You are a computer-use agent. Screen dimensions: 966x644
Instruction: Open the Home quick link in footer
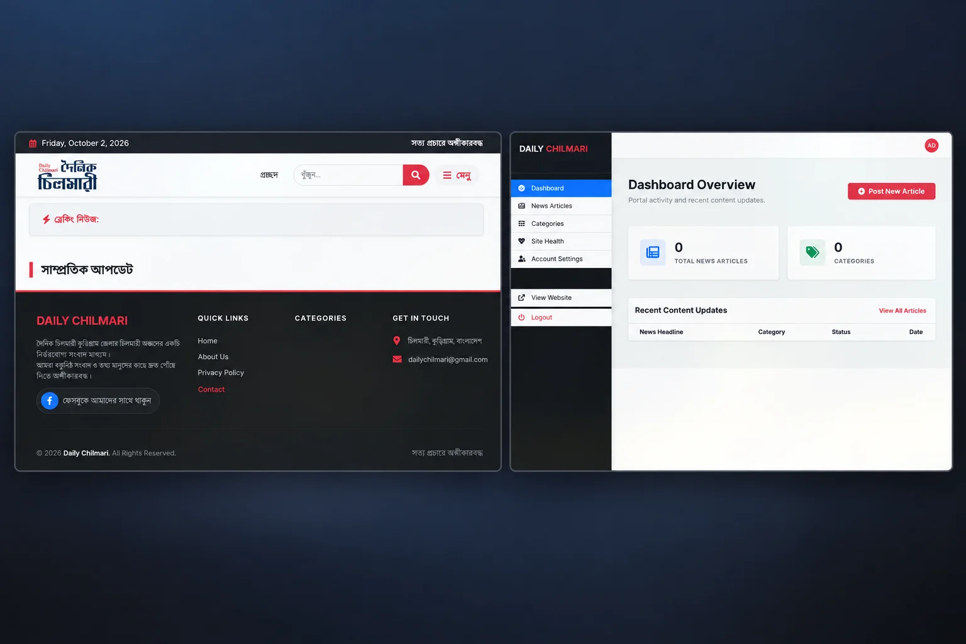(208, 341)
